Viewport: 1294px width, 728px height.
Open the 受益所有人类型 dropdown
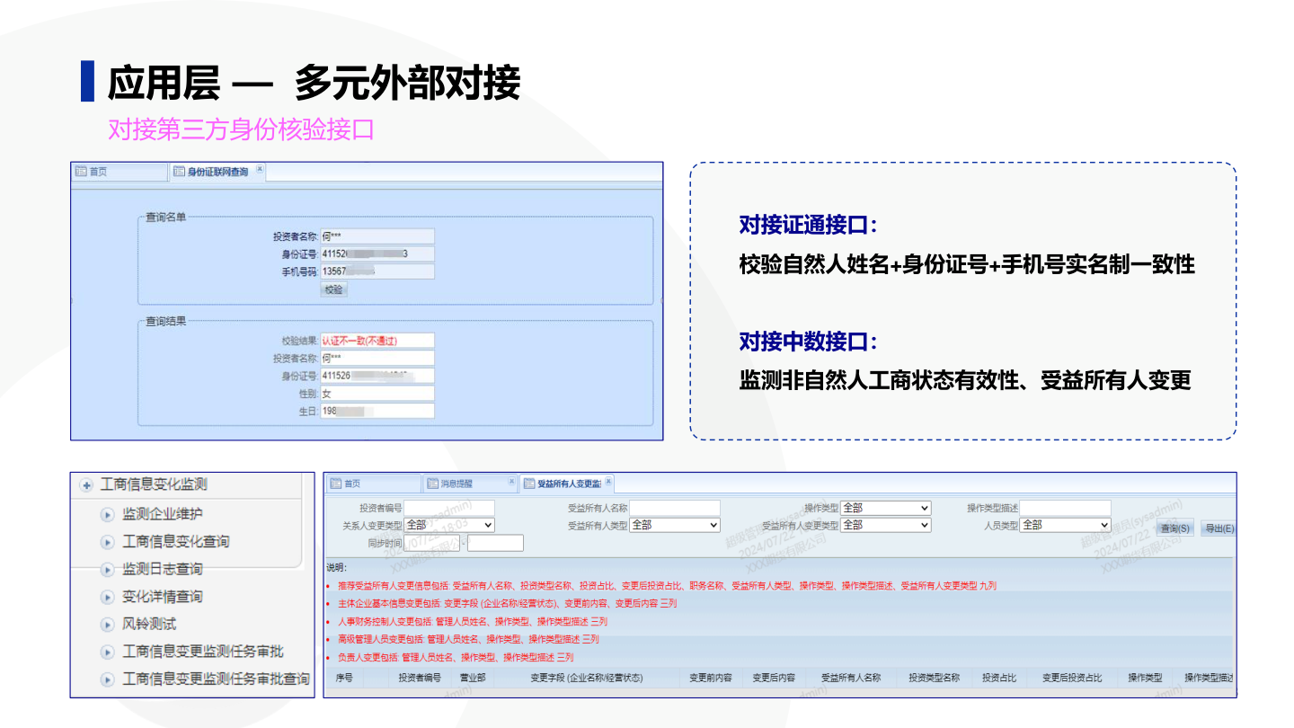coord(675,525)
